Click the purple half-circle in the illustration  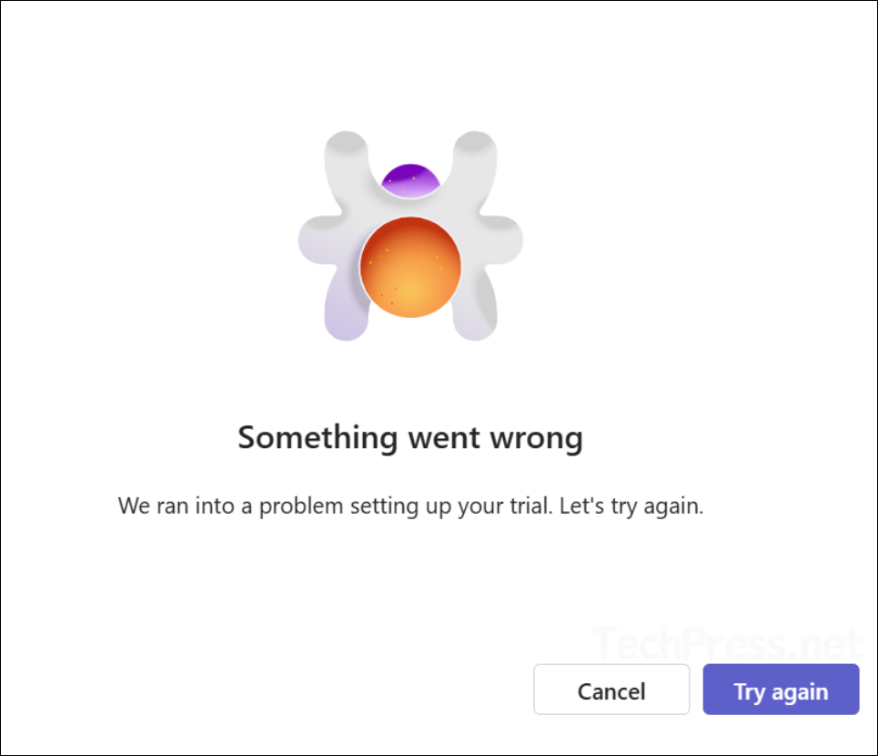(x=409, y=178)
